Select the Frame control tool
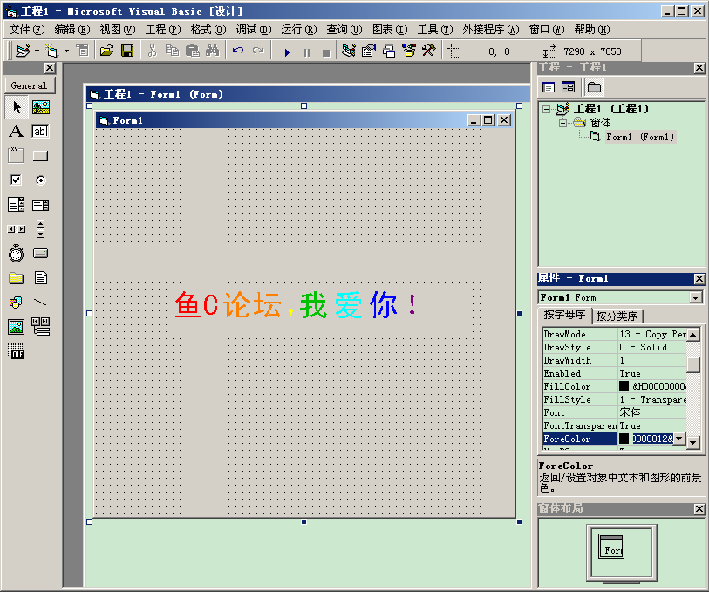This screenshot has height=592, width=709. 17,156
